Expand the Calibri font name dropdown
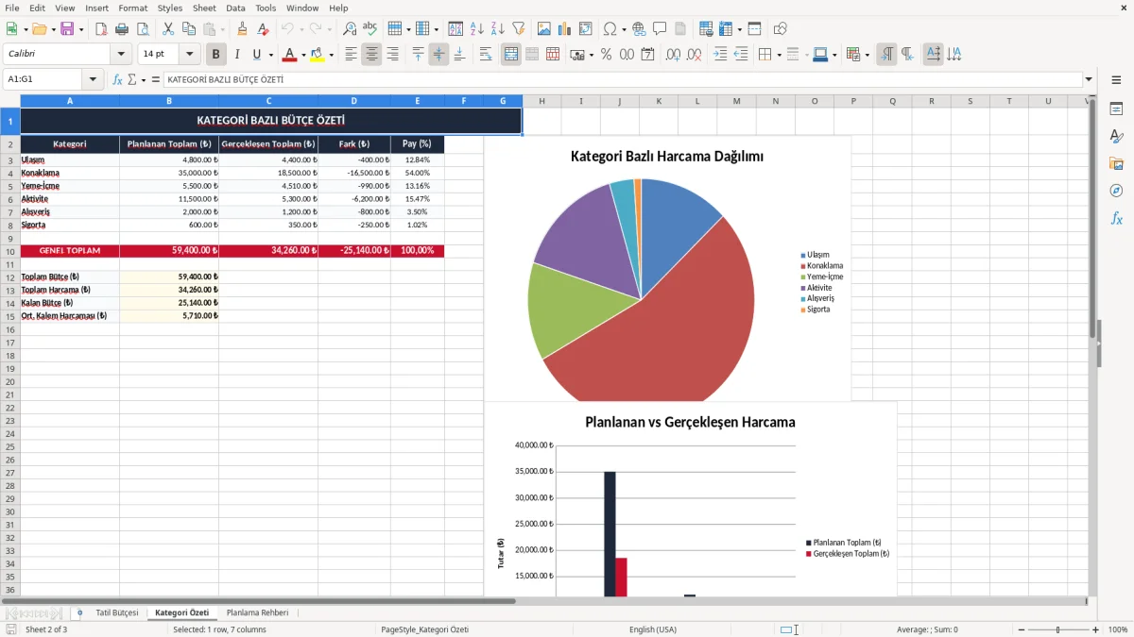Viewport: 1134px width, 637px height. coord(121,55)
